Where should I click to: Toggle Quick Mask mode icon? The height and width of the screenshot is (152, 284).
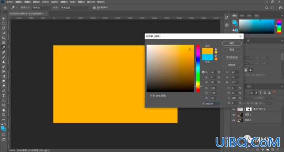tap(4, 135)
